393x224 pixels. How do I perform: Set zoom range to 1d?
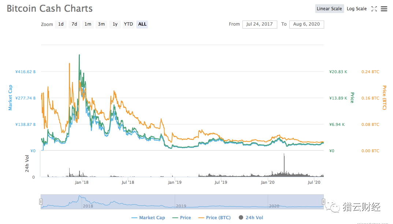tap(61, 24)
